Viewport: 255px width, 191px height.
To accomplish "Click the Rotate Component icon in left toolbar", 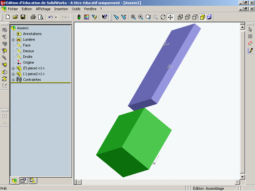I will pyautogui.click(x=4, y=79).
